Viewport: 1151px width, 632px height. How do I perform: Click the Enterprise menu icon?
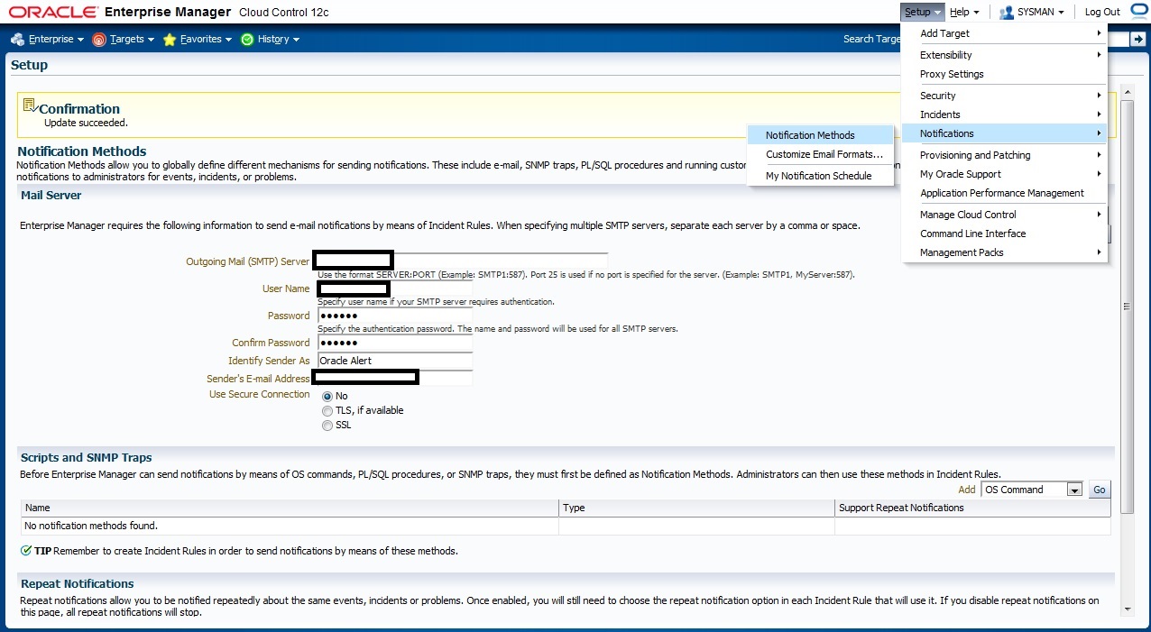[17, 40]
